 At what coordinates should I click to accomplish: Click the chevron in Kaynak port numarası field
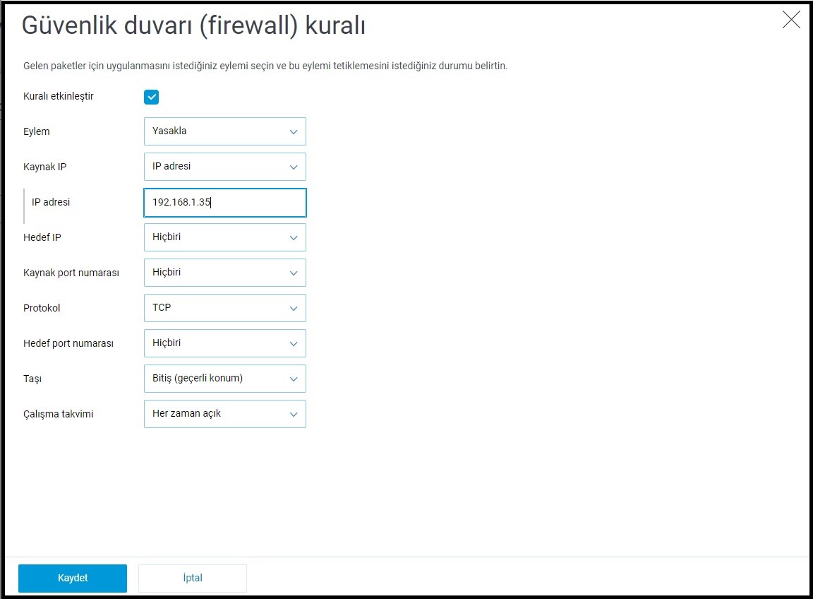click(294, 273)
